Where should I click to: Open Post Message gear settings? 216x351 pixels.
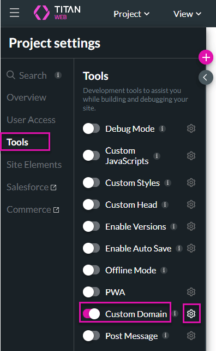click(191, 336)
